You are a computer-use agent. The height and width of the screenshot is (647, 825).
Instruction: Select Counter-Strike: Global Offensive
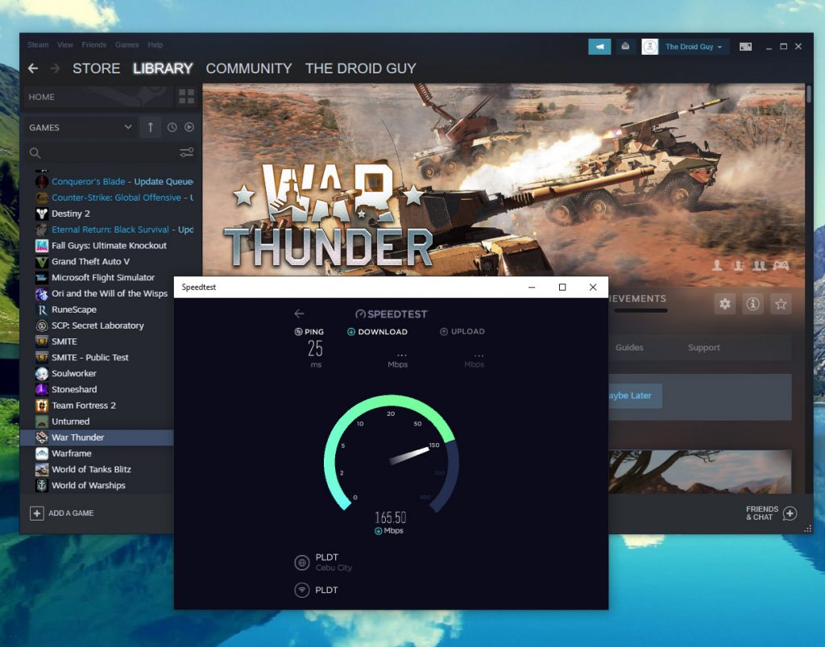pos(114,197)
